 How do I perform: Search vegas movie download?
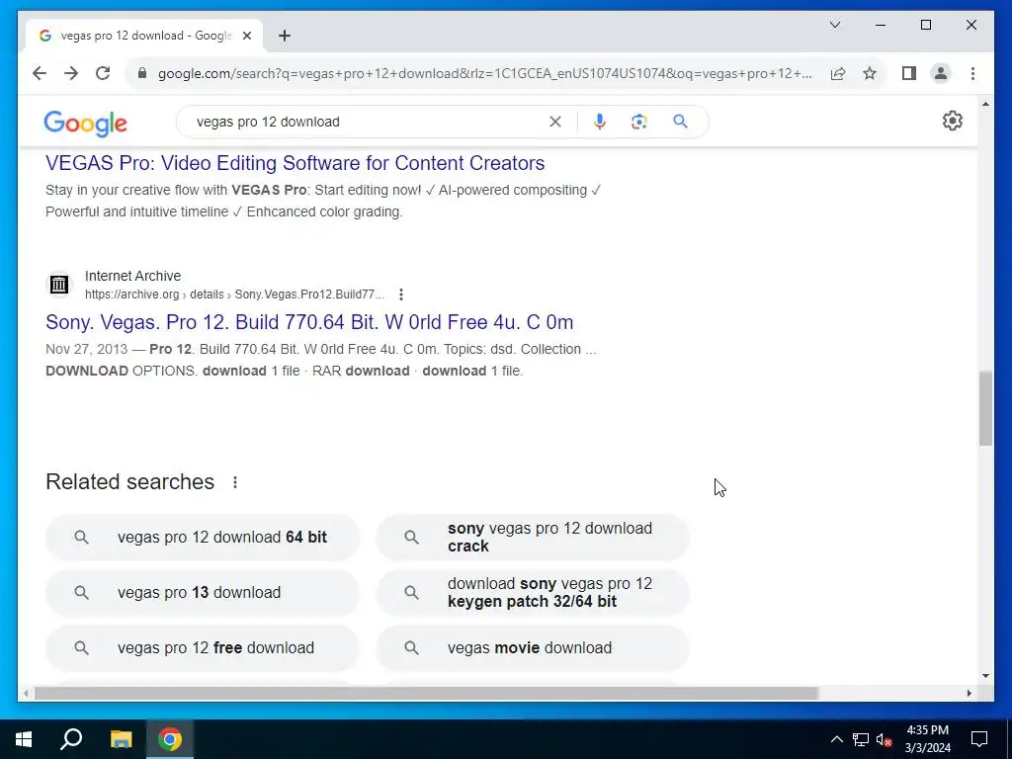533,648
